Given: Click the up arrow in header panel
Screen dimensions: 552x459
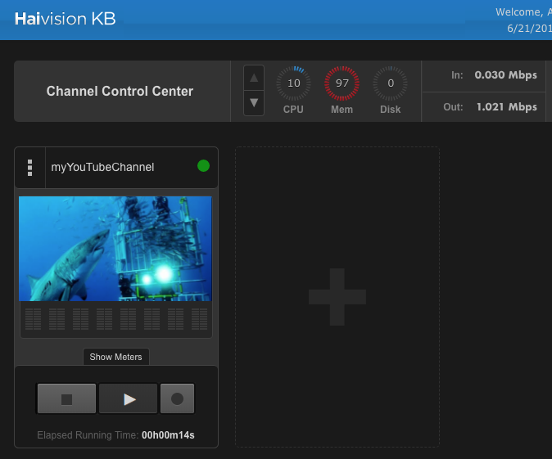Looking at the screenshot, I should point(254,78).
